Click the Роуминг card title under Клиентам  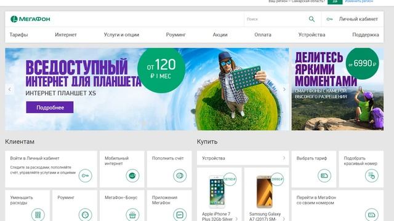(66, 198)
